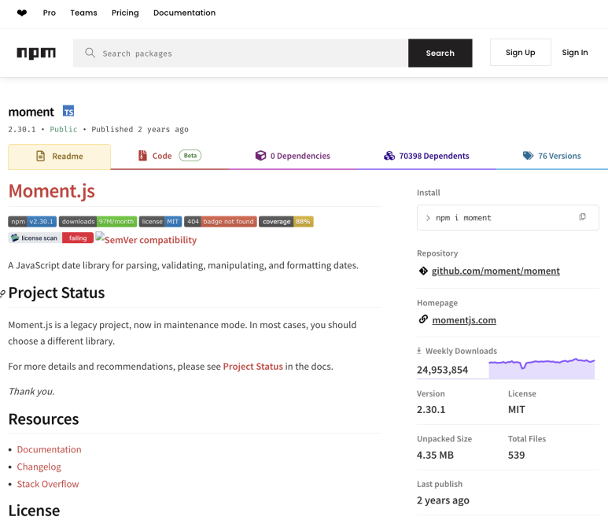Open the momentjs.com homepage link
This screenshot has height=524, width=608.
tap(464, 320)
